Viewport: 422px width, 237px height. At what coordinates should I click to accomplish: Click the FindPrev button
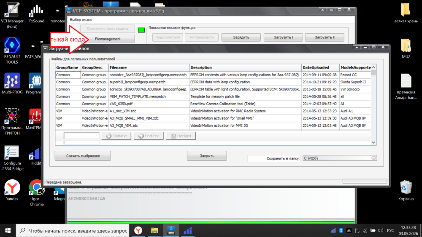click(149, 136)
